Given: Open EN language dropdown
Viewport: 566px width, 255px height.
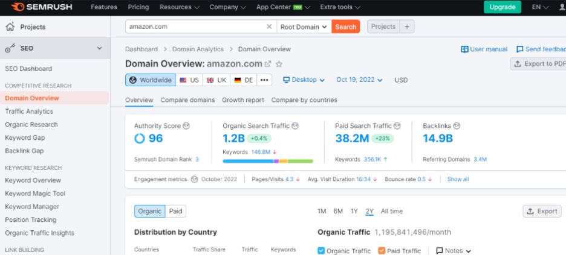Looking at the screenshot, I should 540,7.
